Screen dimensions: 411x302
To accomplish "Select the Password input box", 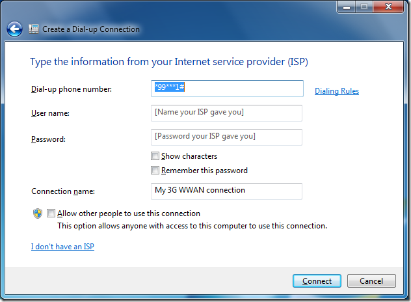I will pos(226,137).
